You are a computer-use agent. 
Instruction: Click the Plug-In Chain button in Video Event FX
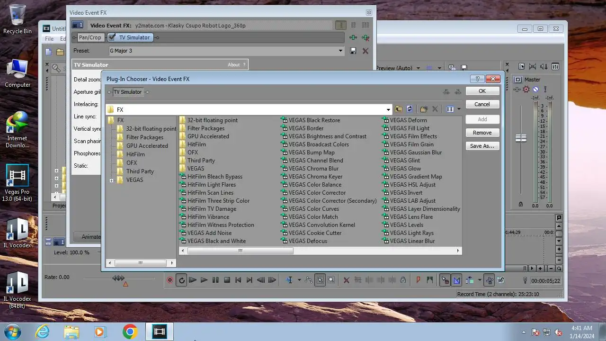pos(353,37)
